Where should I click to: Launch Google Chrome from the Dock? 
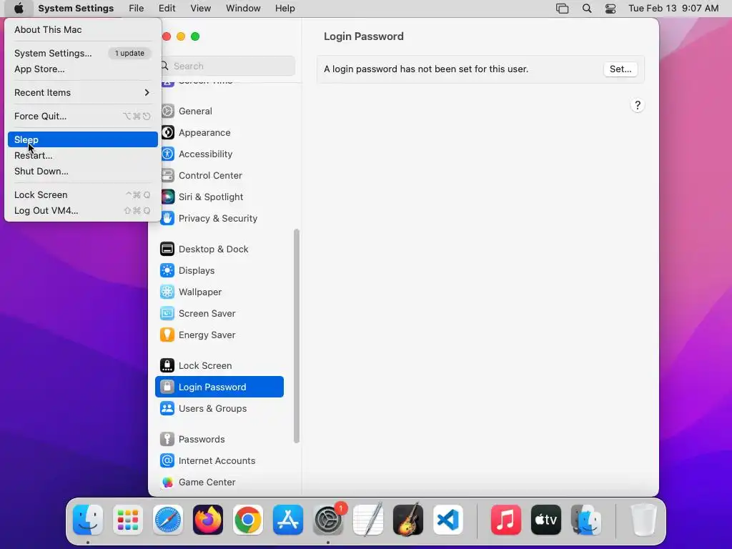click(248, 520)
